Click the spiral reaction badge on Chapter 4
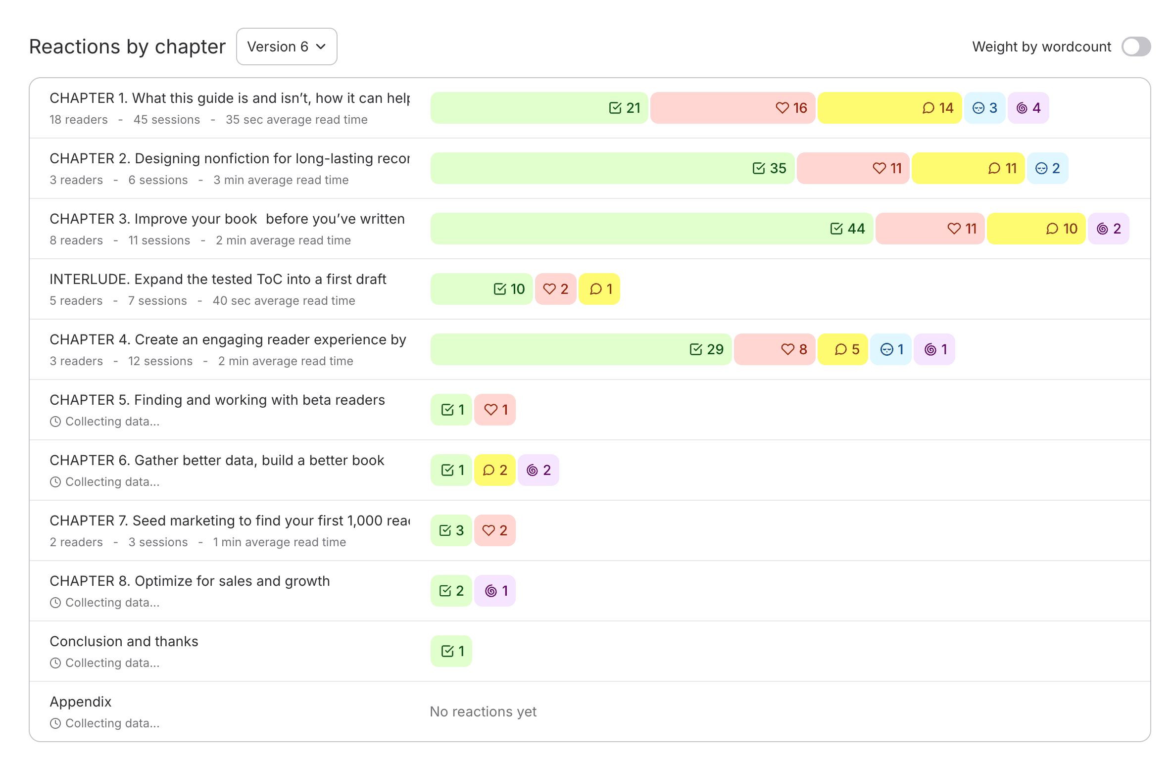Screen dimensions: 1173x758 click(x=933, y=349)
